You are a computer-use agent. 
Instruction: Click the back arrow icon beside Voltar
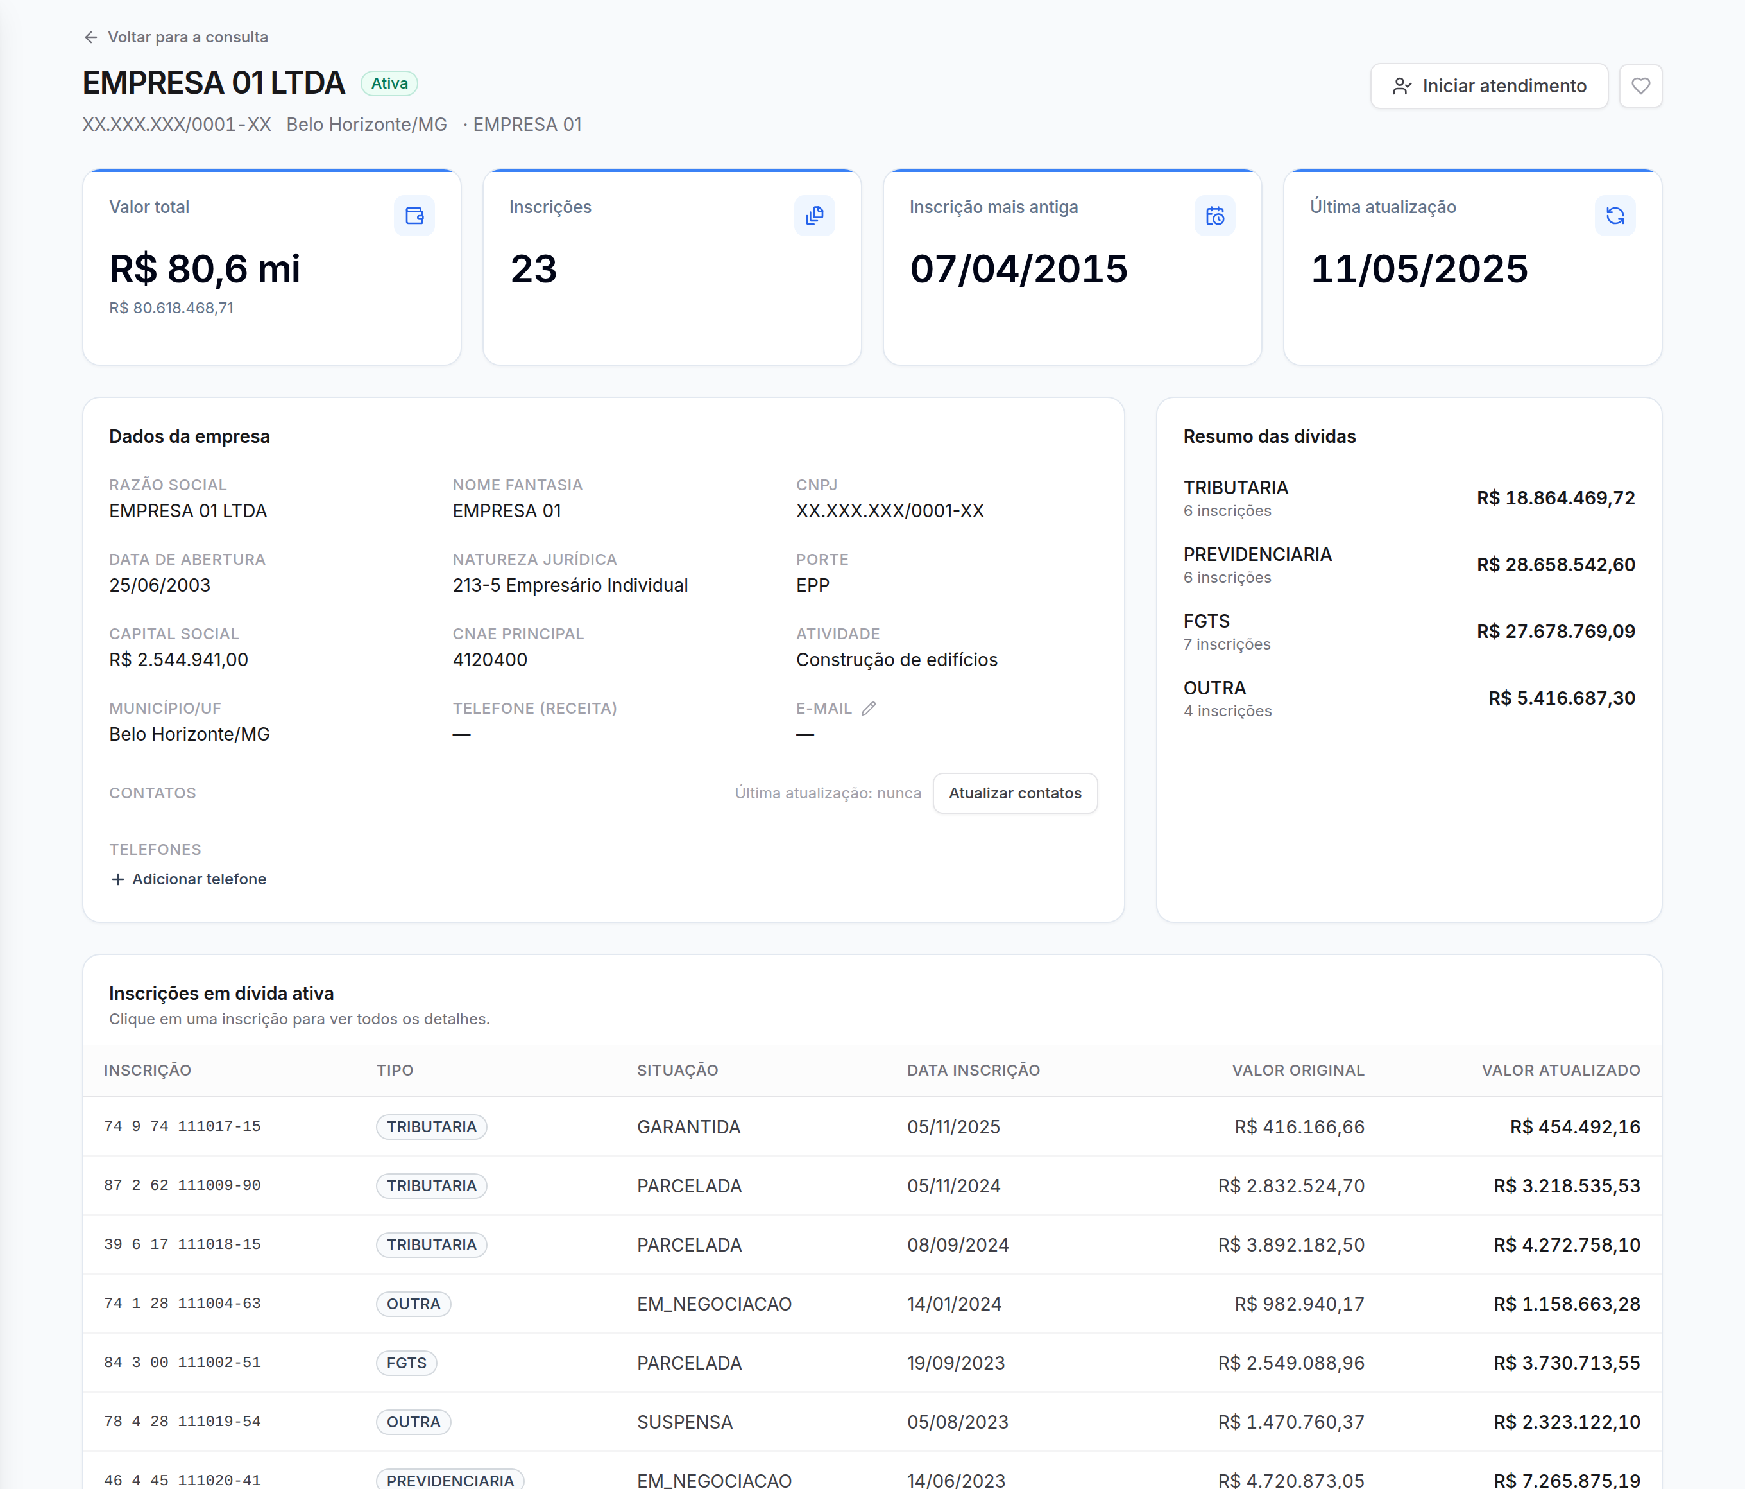91,37
